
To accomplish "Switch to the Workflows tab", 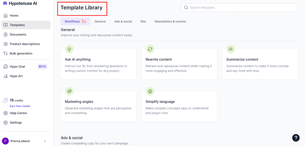I will (x=75, y=21).
